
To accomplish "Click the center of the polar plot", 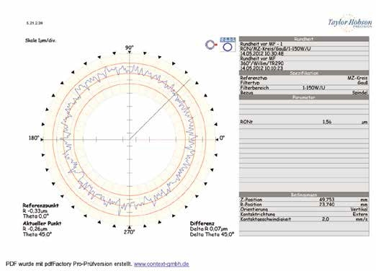I will pyautogui.click(x=130, y=139).
